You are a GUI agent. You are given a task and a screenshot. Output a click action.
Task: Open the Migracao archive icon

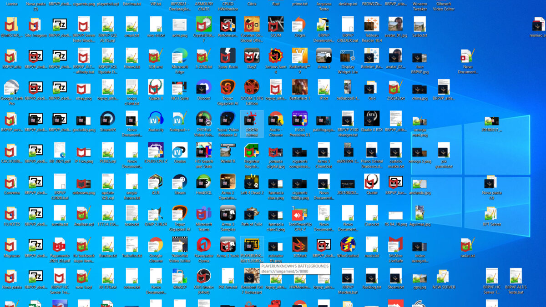click(x=11, y=244)
